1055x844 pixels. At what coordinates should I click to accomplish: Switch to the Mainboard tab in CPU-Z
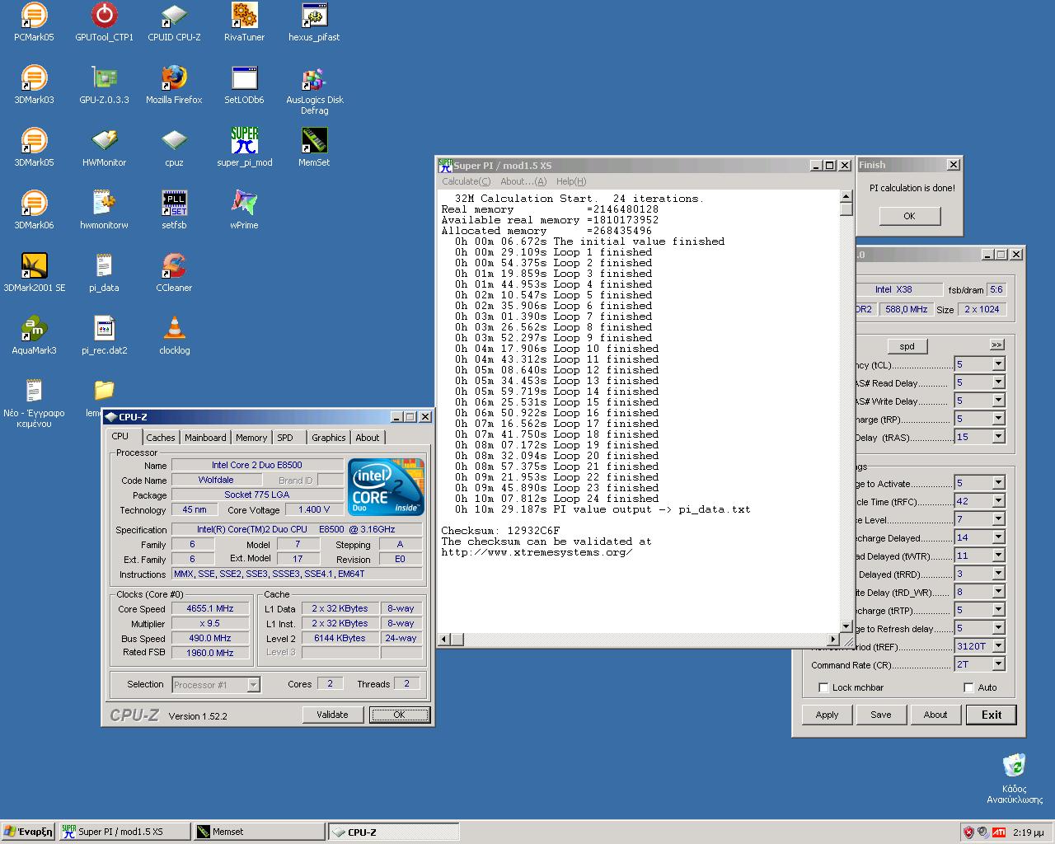[x=205, y=438]
